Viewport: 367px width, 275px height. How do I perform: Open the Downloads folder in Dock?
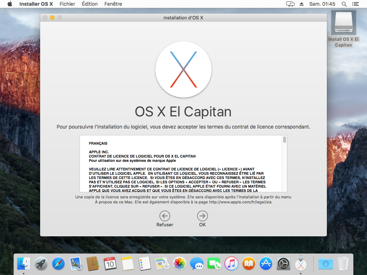click(325, 264)
